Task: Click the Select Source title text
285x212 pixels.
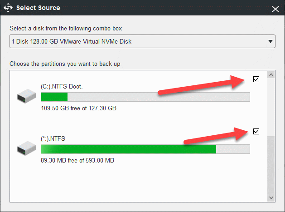Action: click(x=38, y=8)
